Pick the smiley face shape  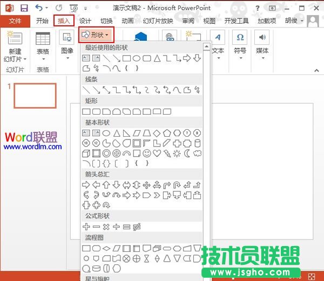pos(147,153)
